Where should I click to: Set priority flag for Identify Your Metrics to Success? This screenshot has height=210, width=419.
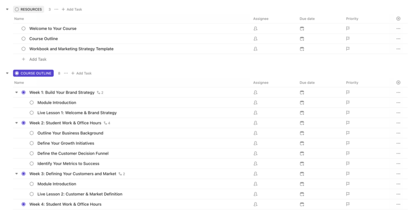[x=348, y=164]
